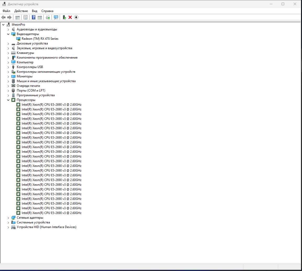This screenshot has width=302, height=271.
Task: Open the Файл menu
Action: coord(6,11)
